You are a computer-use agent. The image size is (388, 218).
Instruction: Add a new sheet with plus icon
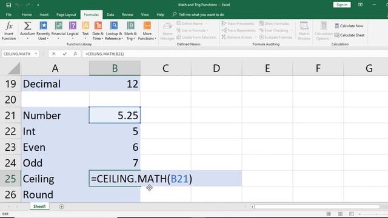[x=62, y=206]
